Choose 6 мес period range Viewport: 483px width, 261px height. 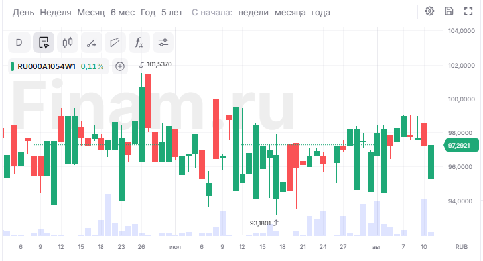click(123, 13)
